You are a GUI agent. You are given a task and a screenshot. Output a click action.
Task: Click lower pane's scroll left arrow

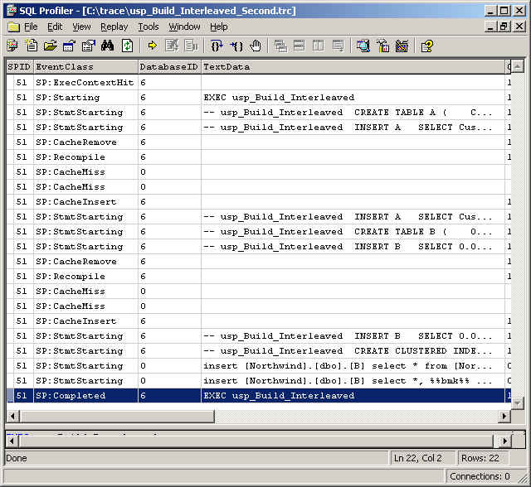12,441
